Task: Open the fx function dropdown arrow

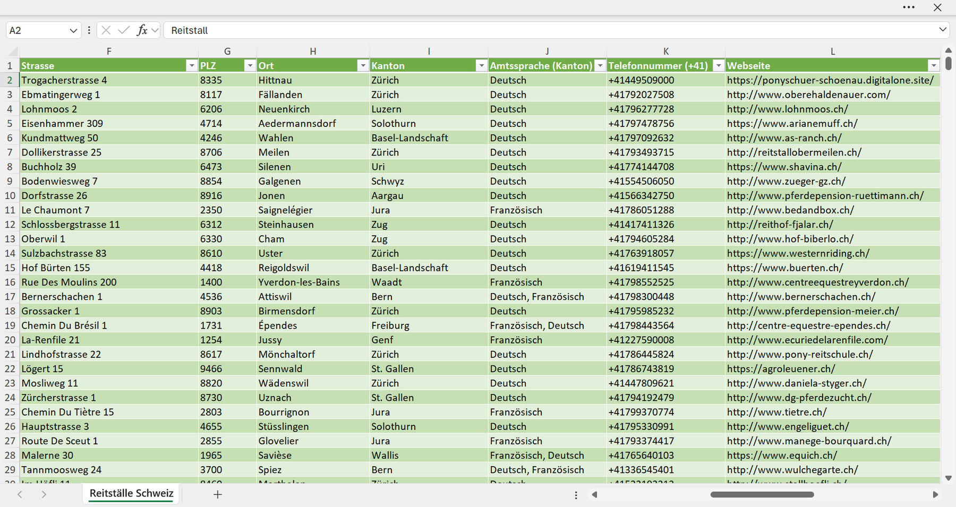Action: 155,31
